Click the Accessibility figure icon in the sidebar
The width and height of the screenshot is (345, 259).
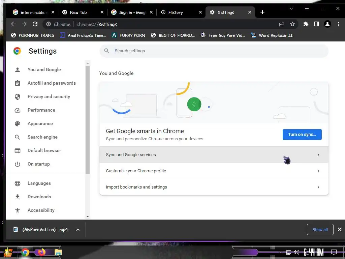18,210
